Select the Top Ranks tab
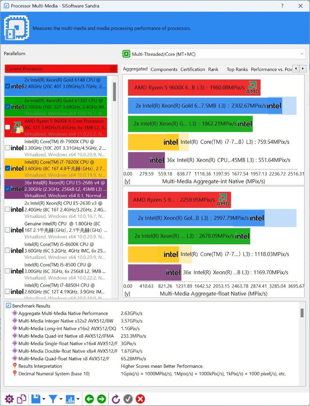The image size is (310, 406). click(237, 69)
